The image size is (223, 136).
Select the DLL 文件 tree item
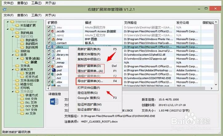coord(31,102)
